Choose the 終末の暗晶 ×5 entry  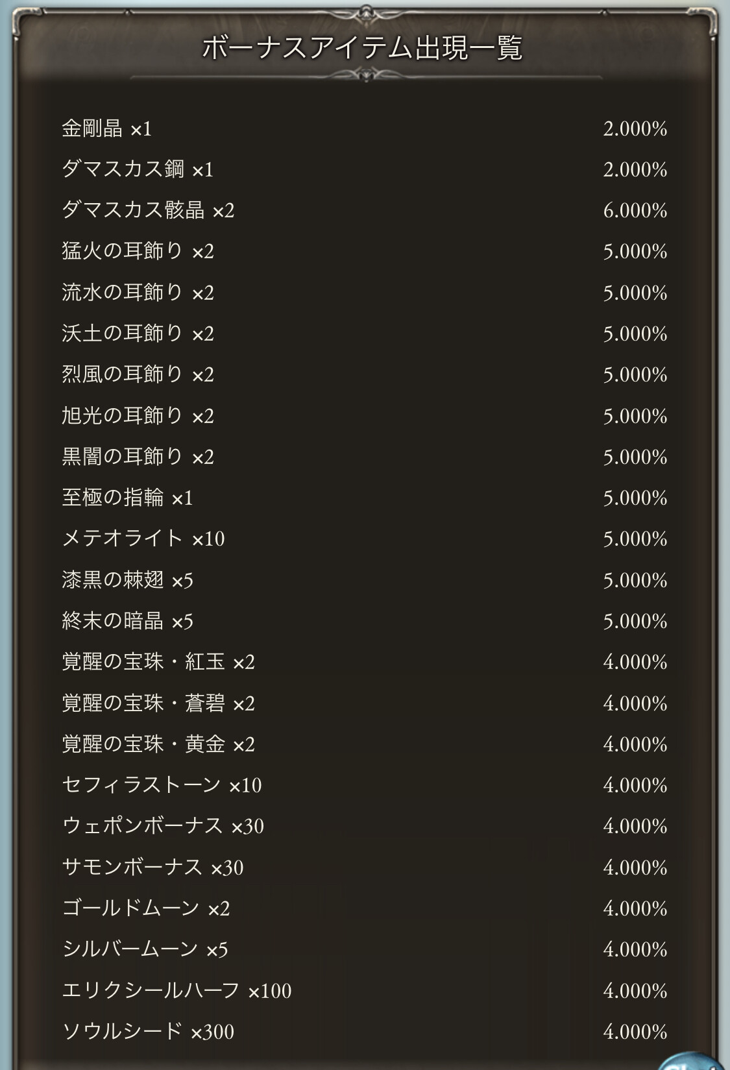tap(127, 621)
